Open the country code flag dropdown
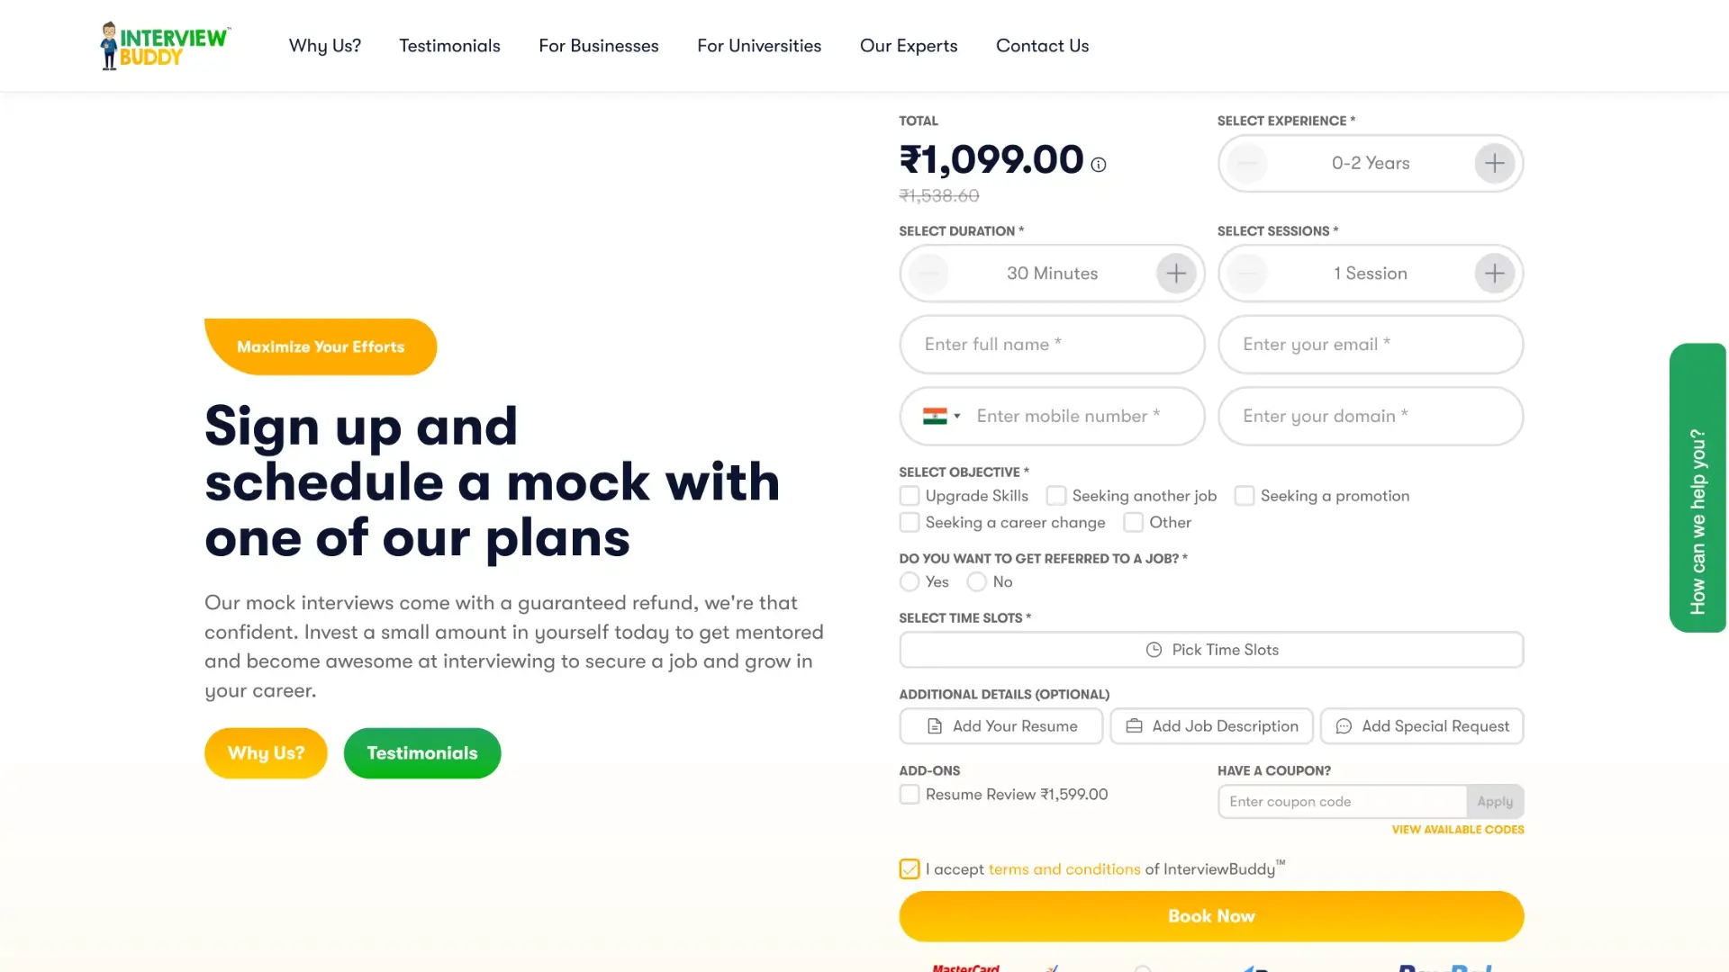1729x972 pixels. (941, 416)
